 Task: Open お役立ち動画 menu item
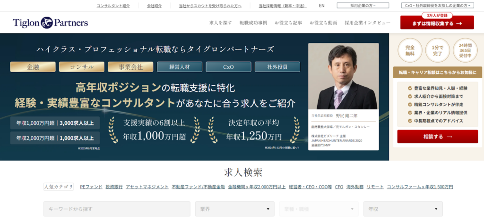323,23
